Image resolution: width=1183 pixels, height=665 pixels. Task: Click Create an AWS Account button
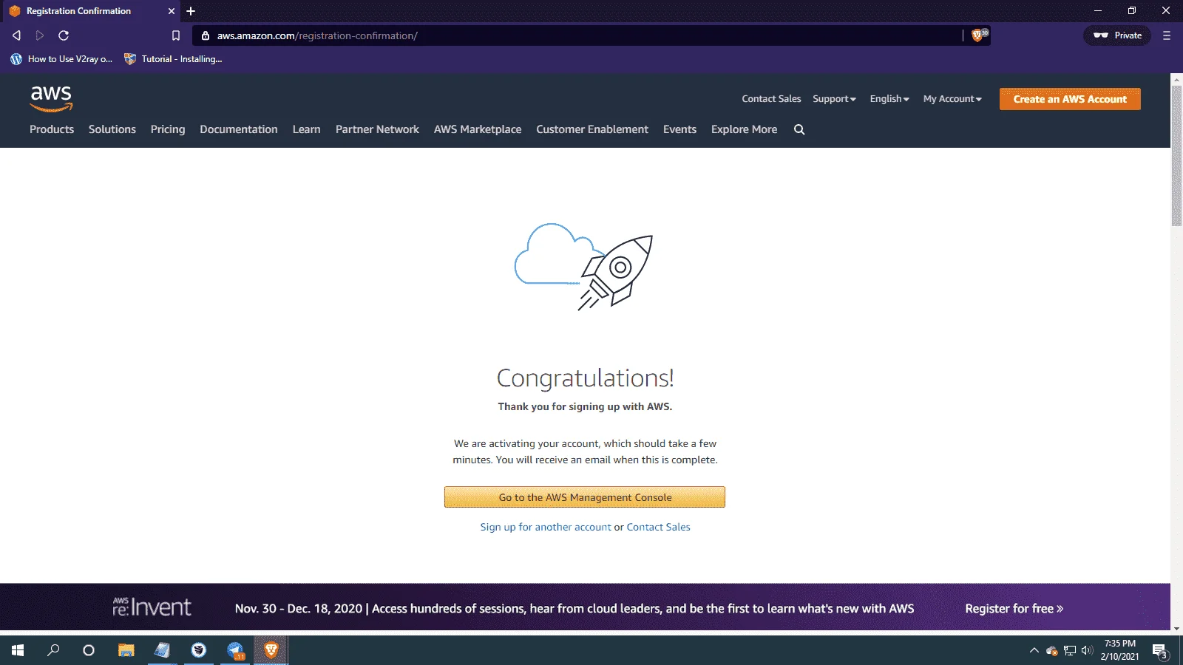1070,99
